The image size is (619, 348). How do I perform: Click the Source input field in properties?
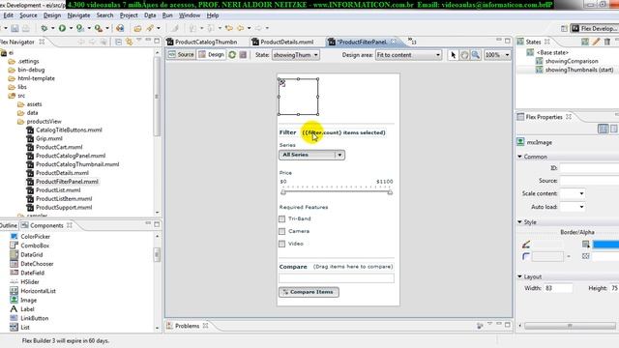[589, 181]
